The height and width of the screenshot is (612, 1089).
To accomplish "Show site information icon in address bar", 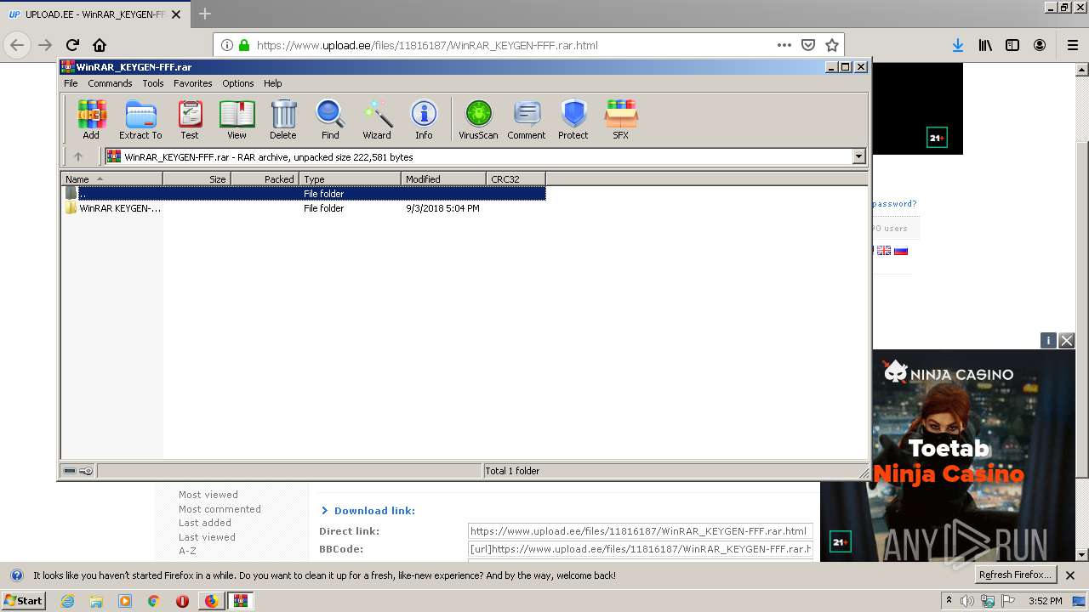I will point(227,45).
